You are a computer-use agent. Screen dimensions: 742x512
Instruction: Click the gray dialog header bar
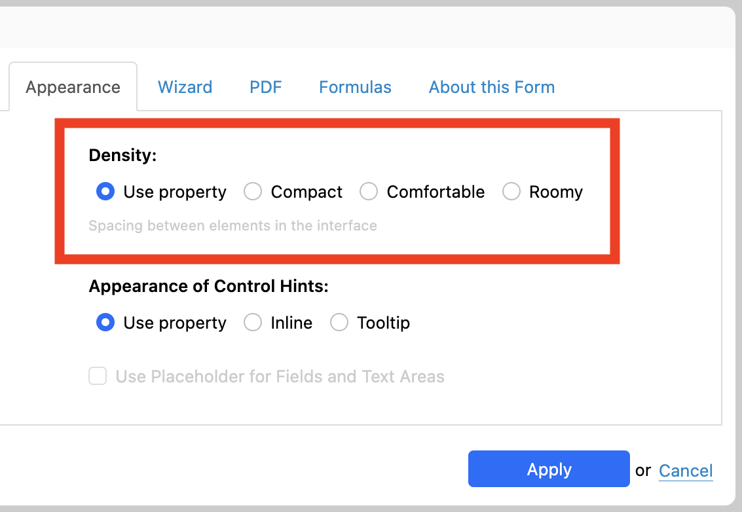click(367, 27)
